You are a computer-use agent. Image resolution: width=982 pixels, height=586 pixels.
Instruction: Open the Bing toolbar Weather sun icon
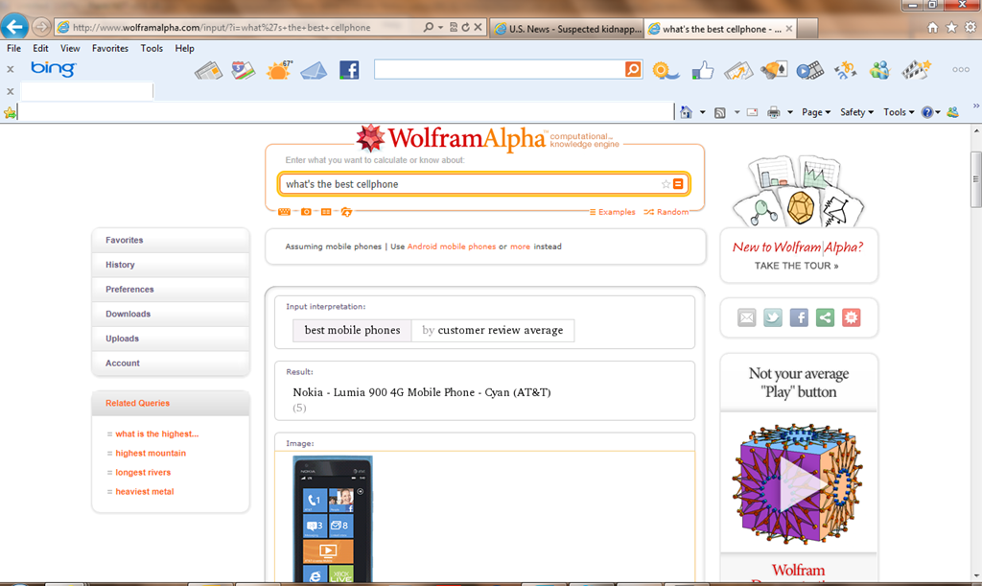[x=279, y=70]
